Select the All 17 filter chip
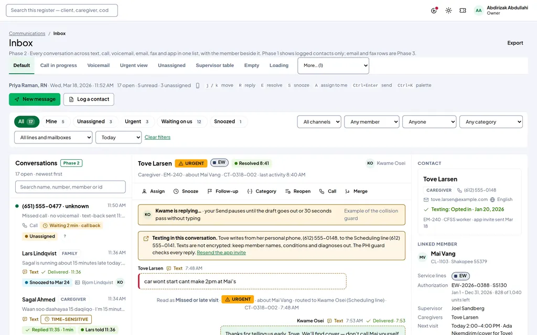The width and height of the screenshot is (537, 335). (27, 121)
